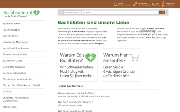Open Shopinfos, Anleitungen, Datenblätter
Viewport: 180px width, 112px height.
pos(15,99)
